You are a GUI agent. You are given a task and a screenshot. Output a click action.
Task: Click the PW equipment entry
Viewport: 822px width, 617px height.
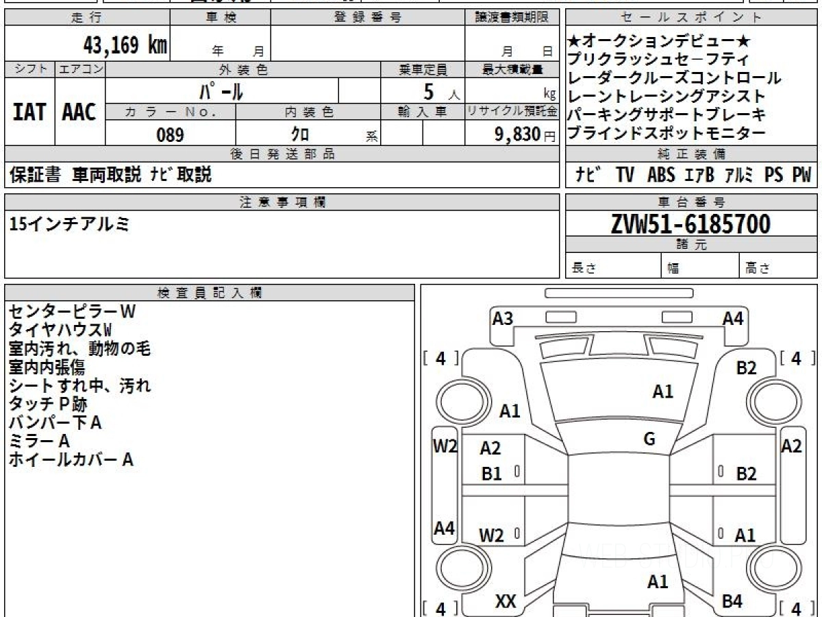(801, 175)
